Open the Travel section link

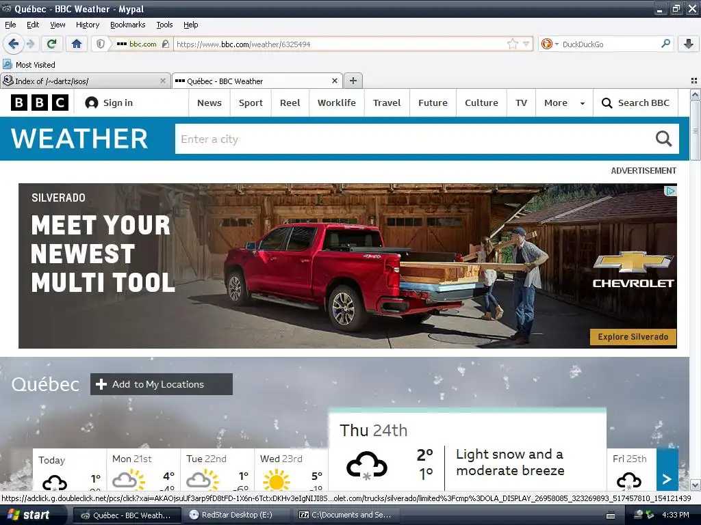tap(387, 103)
